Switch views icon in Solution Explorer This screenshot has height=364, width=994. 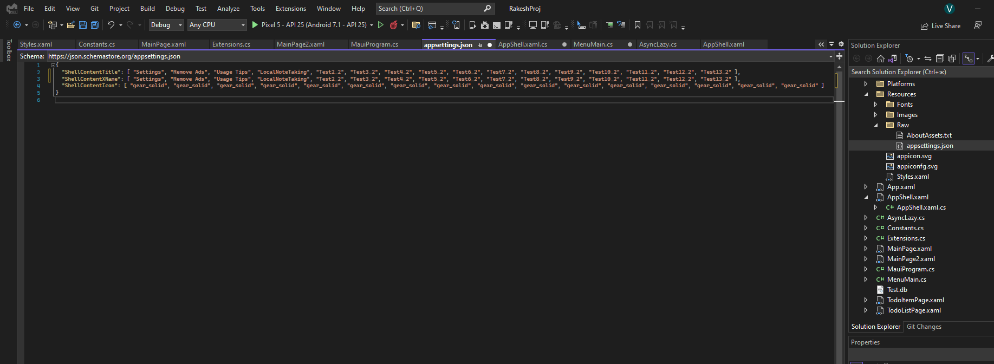click(x=893, y=58)
